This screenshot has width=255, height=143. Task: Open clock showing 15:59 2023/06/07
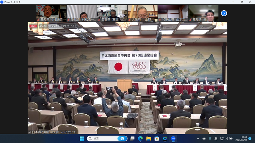click(x=241, y=139)
